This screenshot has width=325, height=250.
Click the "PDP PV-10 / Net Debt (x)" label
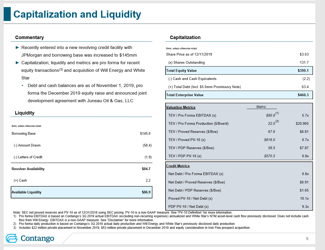point(188,206)
